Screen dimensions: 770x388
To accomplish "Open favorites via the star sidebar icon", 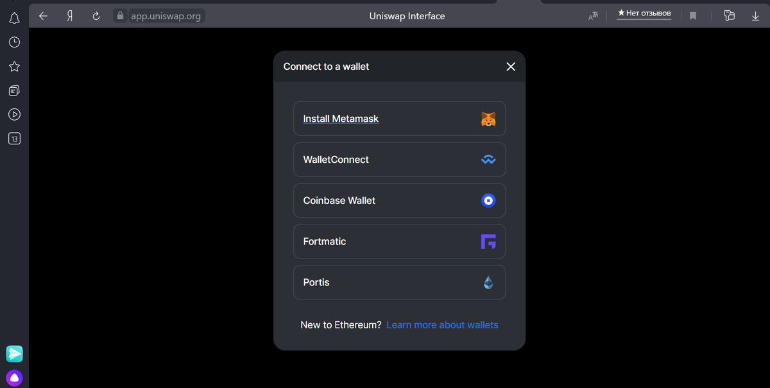I will (14, 66).
